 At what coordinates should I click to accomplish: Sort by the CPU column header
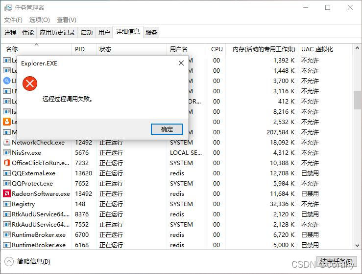pyautogui.click(x=216, y=49)
